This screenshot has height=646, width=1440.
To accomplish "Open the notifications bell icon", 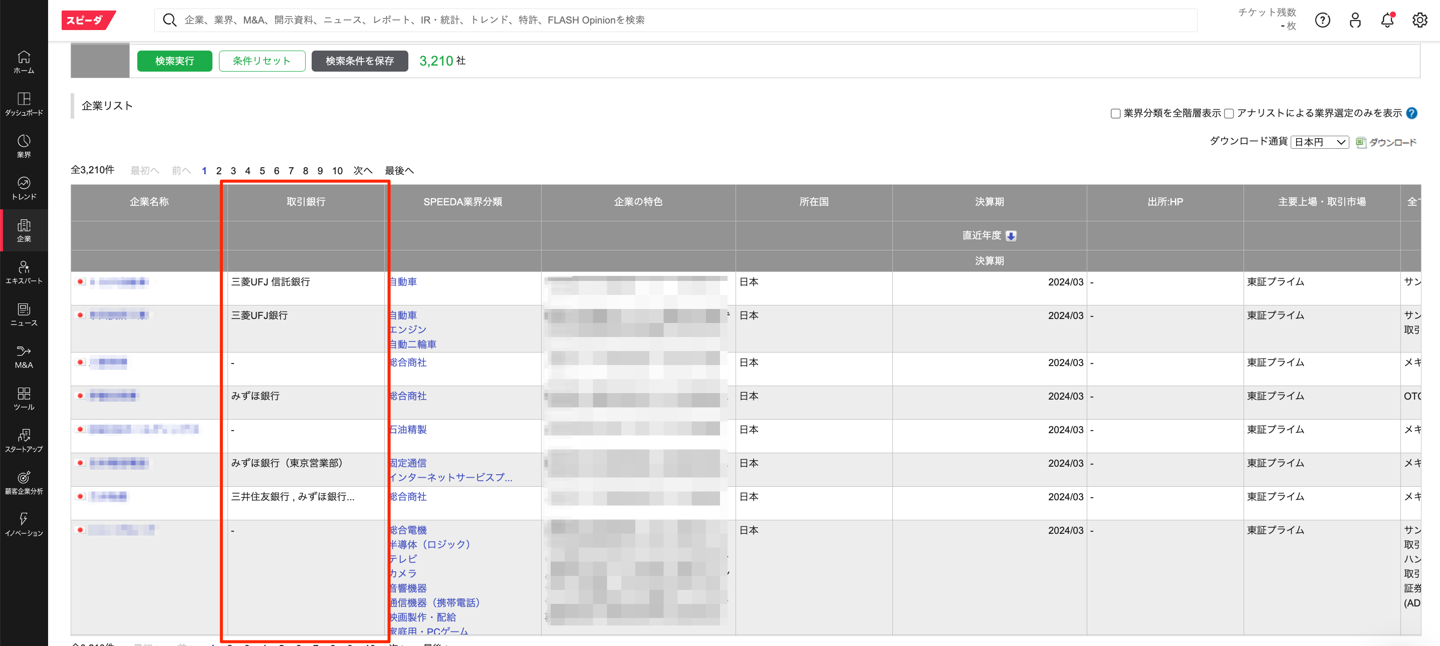I will tap(1387, 21).
